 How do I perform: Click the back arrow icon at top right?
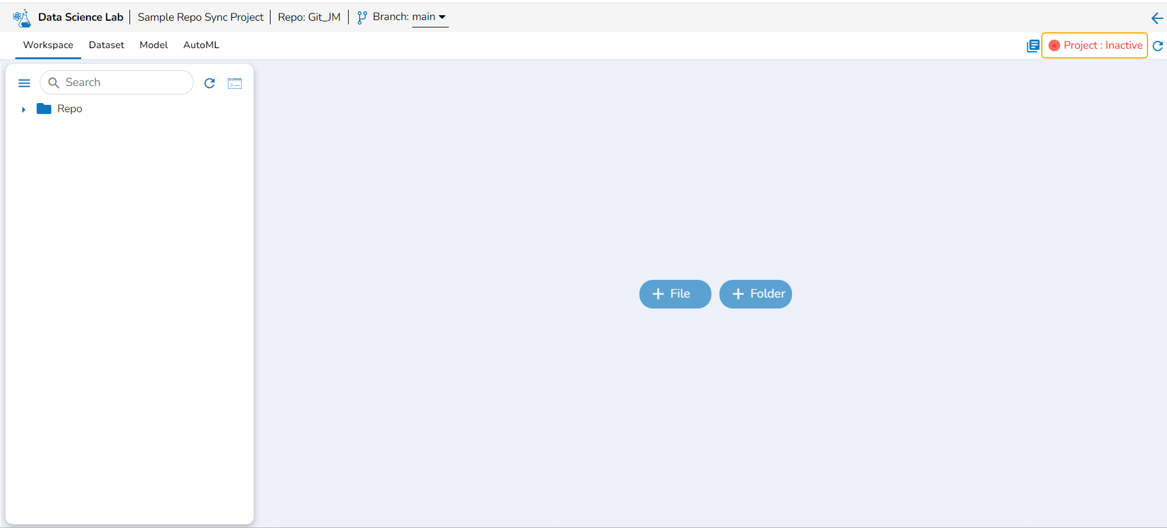pos(1157,18)
